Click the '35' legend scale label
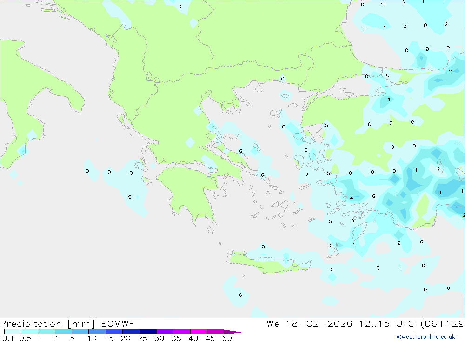 [176, 338]
